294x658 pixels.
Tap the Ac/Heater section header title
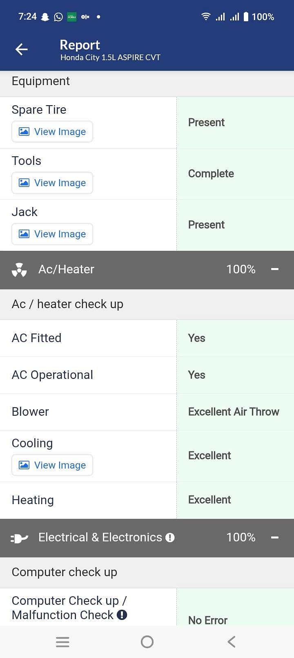[66, 269]
